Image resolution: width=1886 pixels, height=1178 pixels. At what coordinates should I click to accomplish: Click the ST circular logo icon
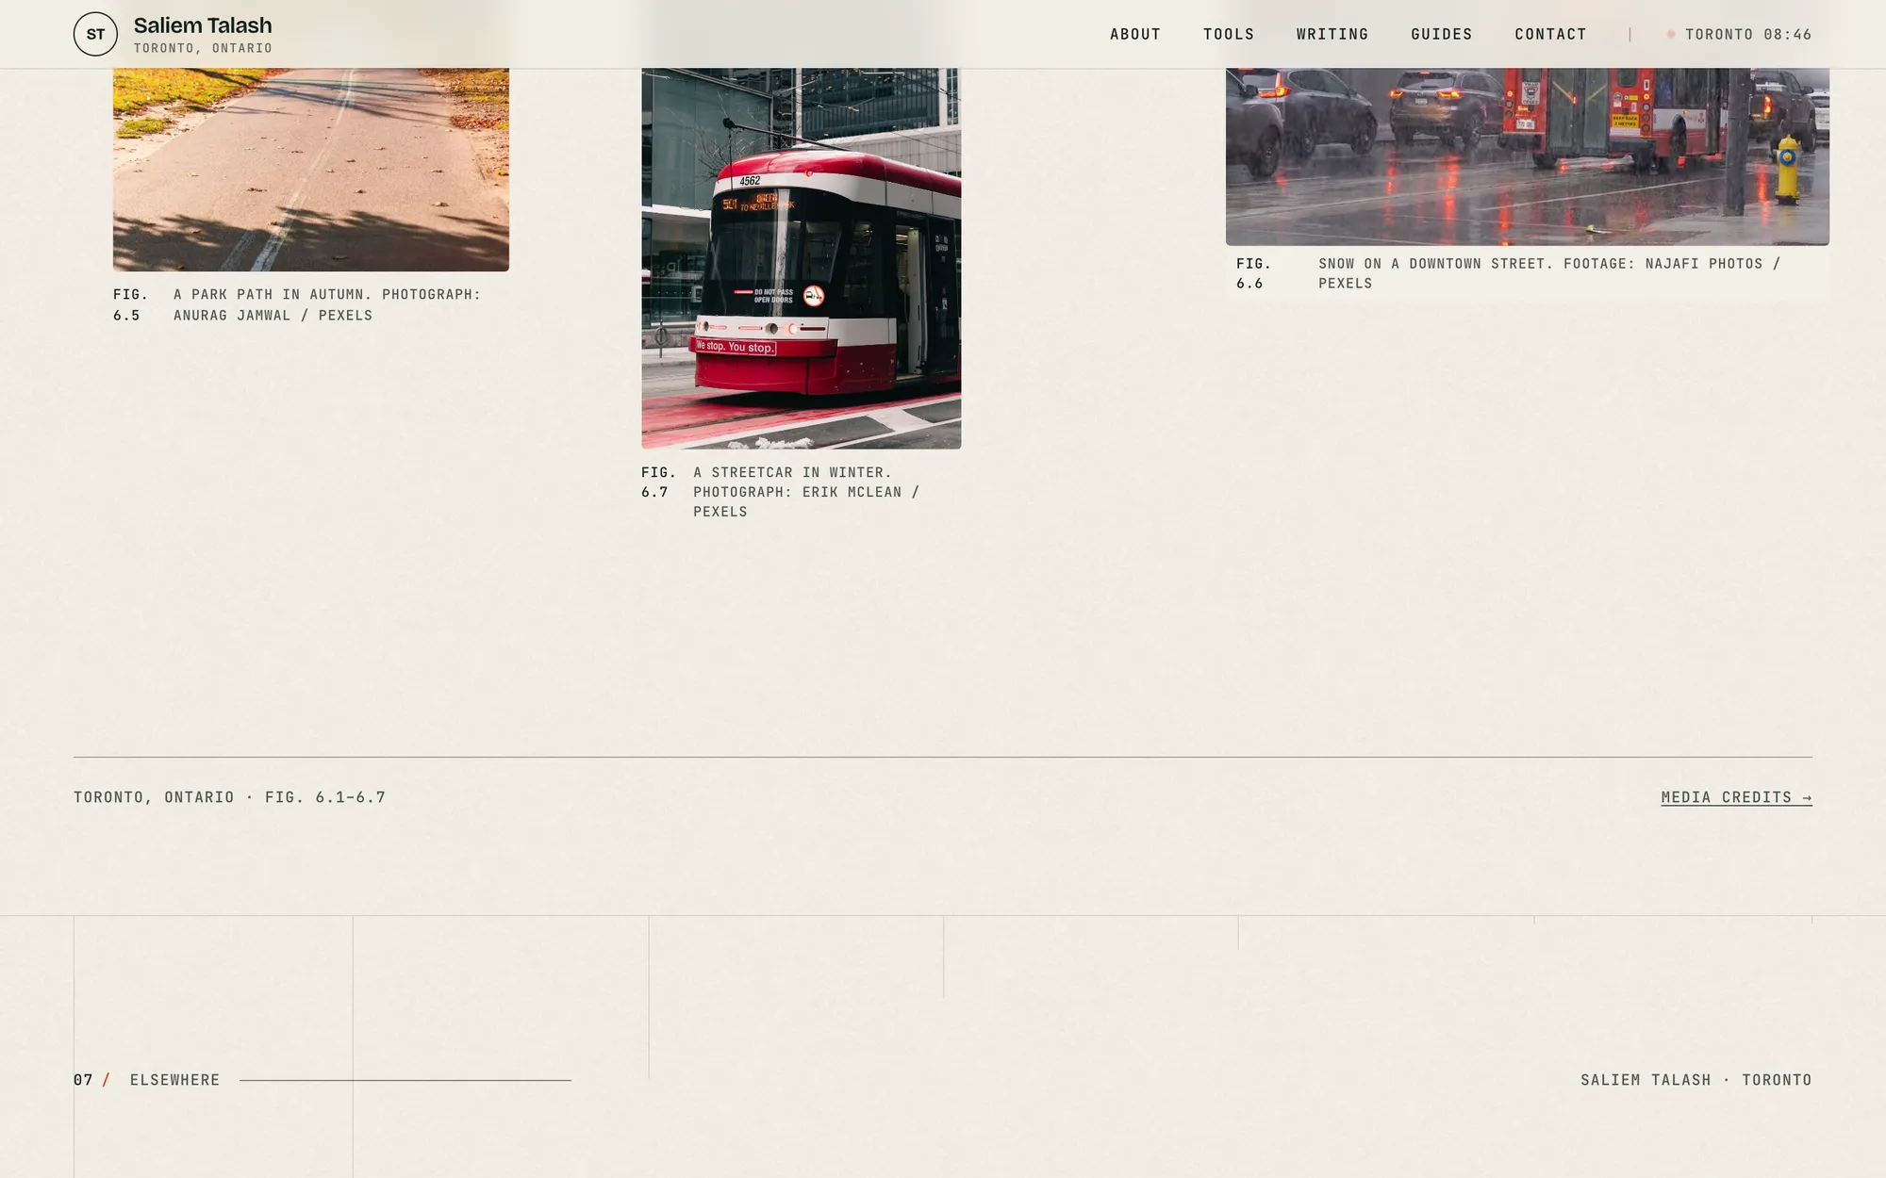coord(95,34)
